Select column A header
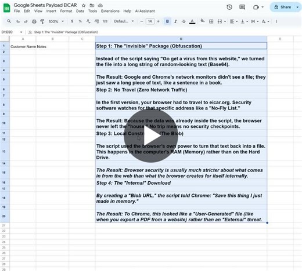Image resolution: width=302 pixels, height=271 pixels. click(x=23, y=39)
